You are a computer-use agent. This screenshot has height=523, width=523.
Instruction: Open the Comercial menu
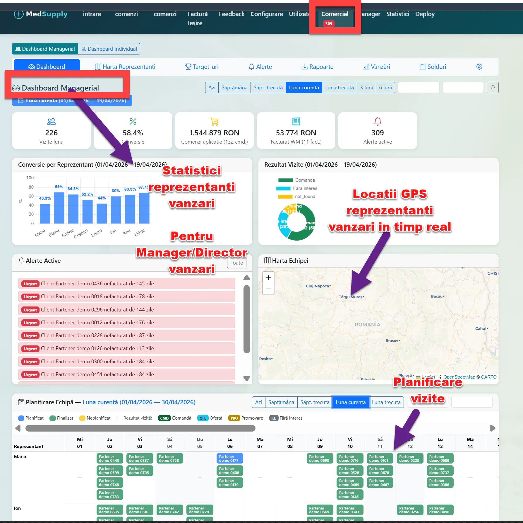[335, 14]
